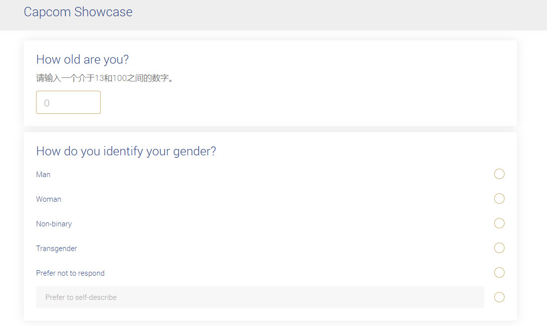The image size is (547, 326).
Task: Click the Prefer not to respond label text
Action: pyautogui.click(x=71, y=273)
